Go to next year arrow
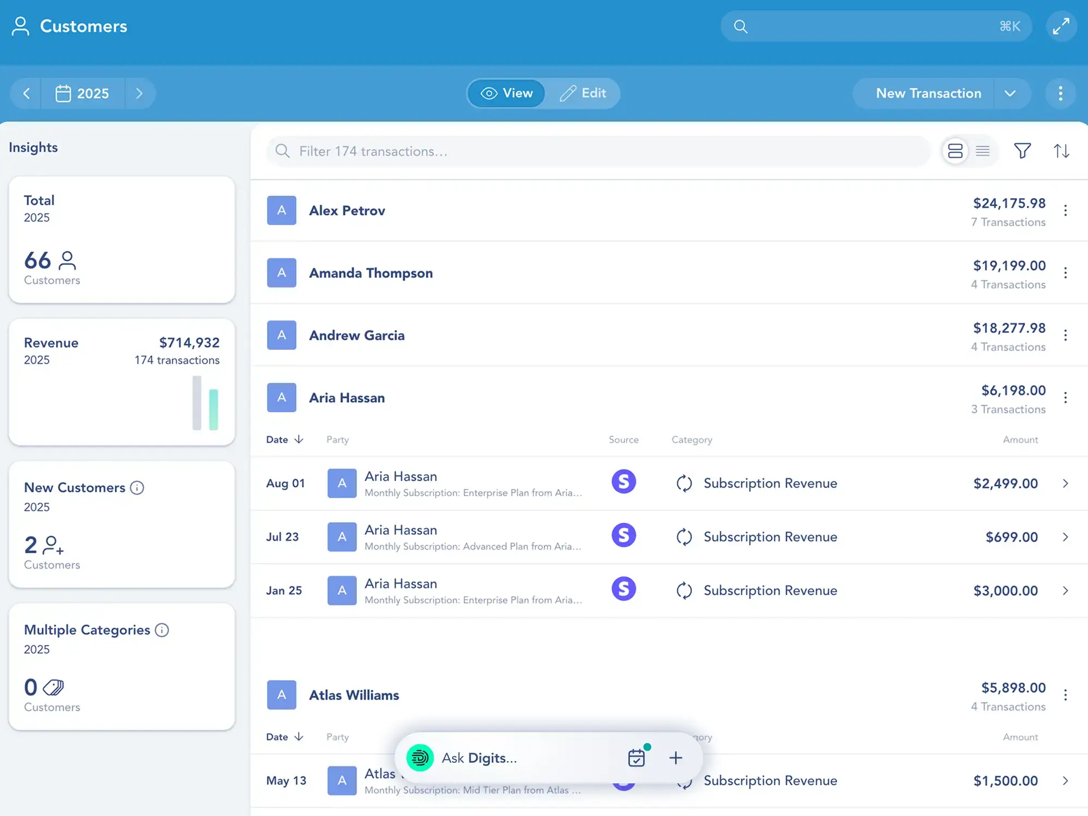The image size is (1088, 816). (x=139, y=93)
